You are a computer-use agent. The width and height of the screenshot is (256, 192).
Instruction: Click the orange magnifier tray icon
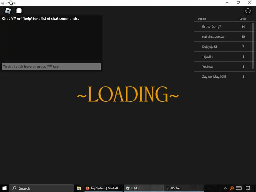click(x=232, y=188)
